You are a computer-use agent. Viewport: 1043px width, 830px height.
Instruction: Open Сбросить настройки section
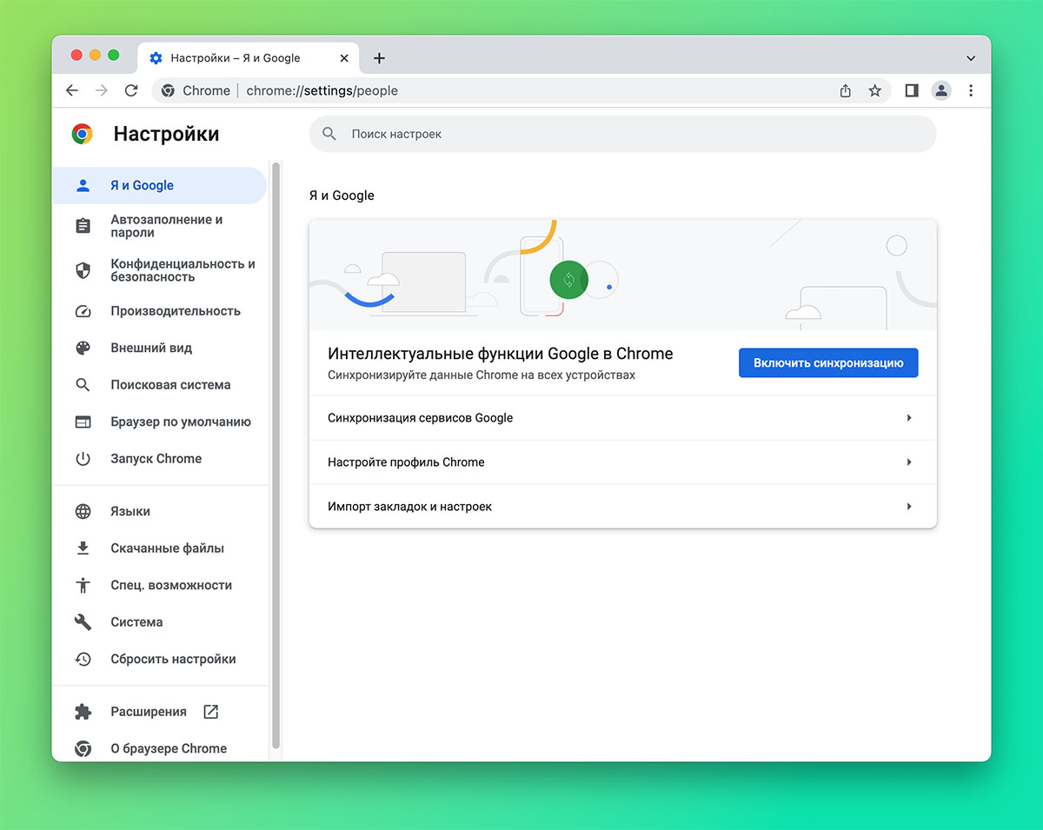159,659
